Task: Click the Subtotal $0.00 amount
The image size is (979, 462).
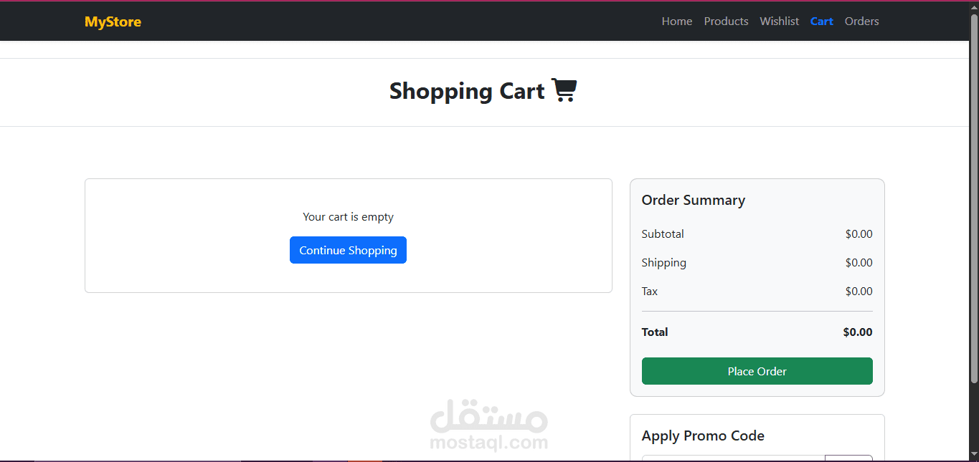Action: 859,234
